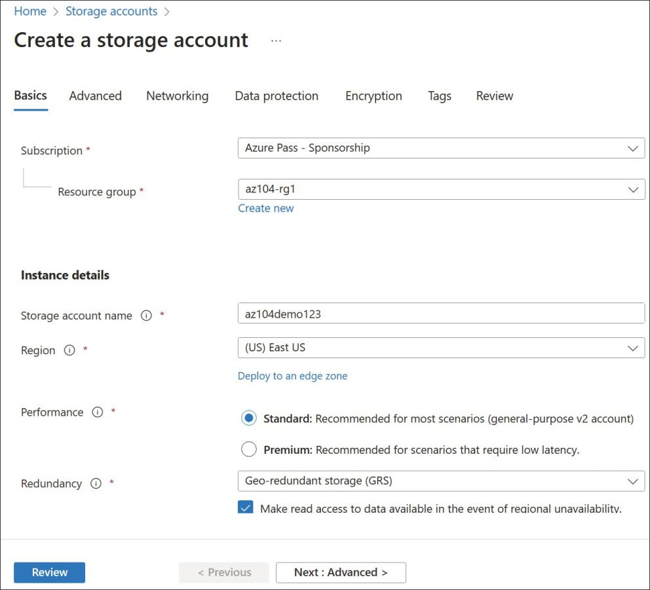Image resolution: width=650 pixels, height=590 pixels.
Task: Click the blue Review button
Action: 49,572
